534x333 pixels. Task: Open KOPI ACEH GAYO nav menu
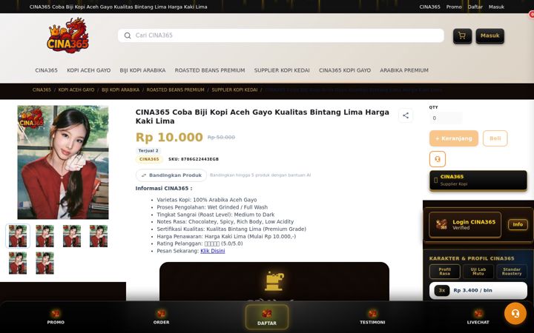pos(88,70)
